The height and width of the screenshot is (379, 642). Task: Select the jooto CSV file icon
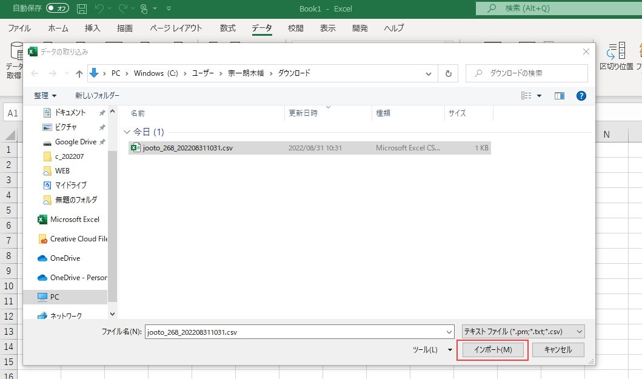[x=135, y=147]
